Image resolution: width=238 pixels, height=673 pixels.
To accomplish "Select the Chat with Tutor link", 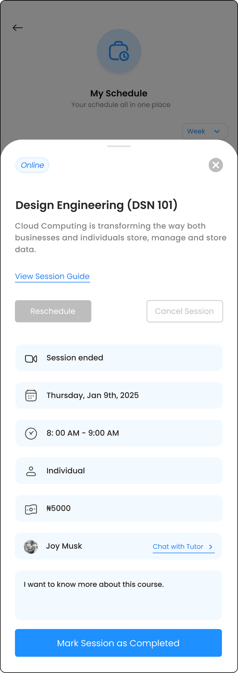I will [x=178, y=547].
